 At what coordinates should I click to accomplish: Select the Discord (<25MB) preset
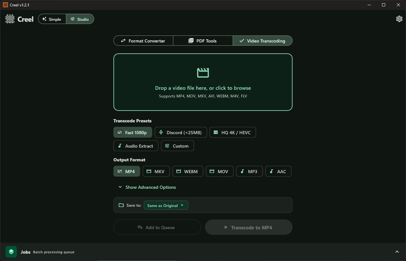181,132
